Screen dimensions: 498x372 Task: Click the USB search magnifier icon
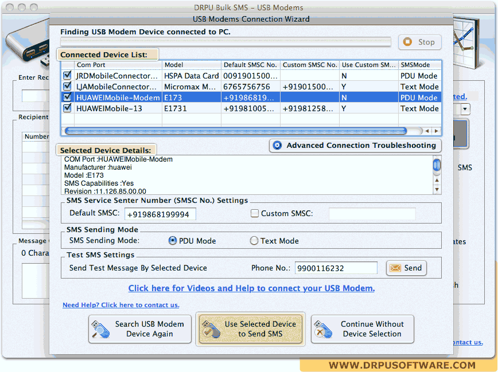point(100,330)
